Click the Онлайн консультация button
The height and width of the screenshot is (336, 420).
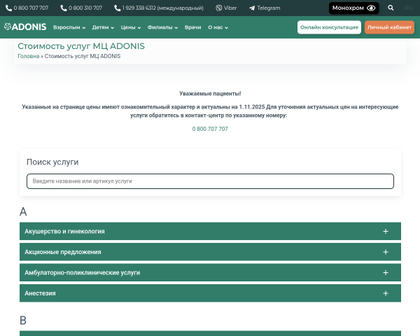pyautogui.click(x=329, y=27)
